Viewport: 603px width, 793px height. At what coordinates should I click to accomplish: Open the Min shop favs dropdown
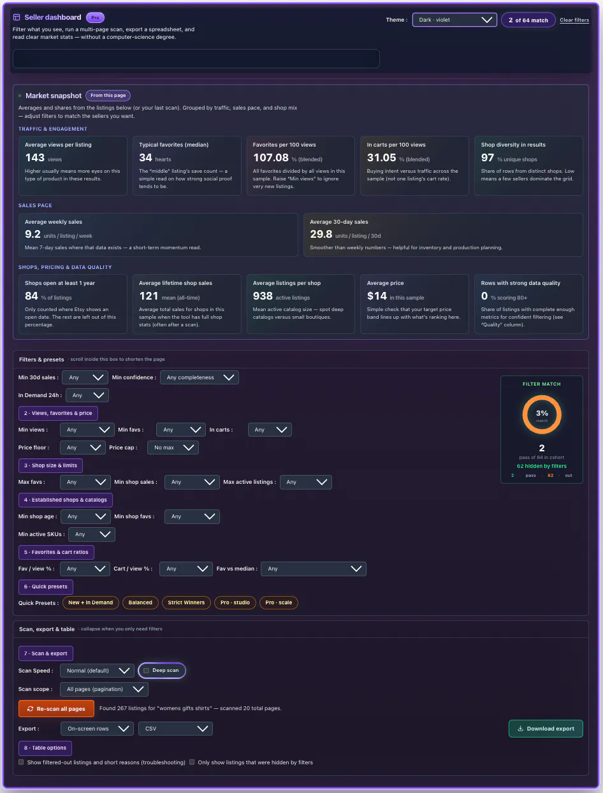[x=192, y=516]
